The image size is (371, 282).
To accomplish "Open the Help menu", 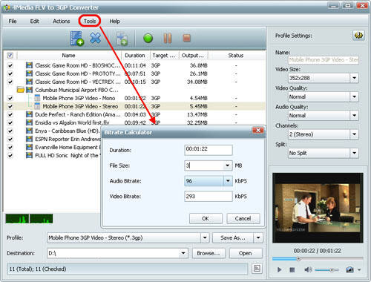I will pyautogui.click(x=114, y=22).
